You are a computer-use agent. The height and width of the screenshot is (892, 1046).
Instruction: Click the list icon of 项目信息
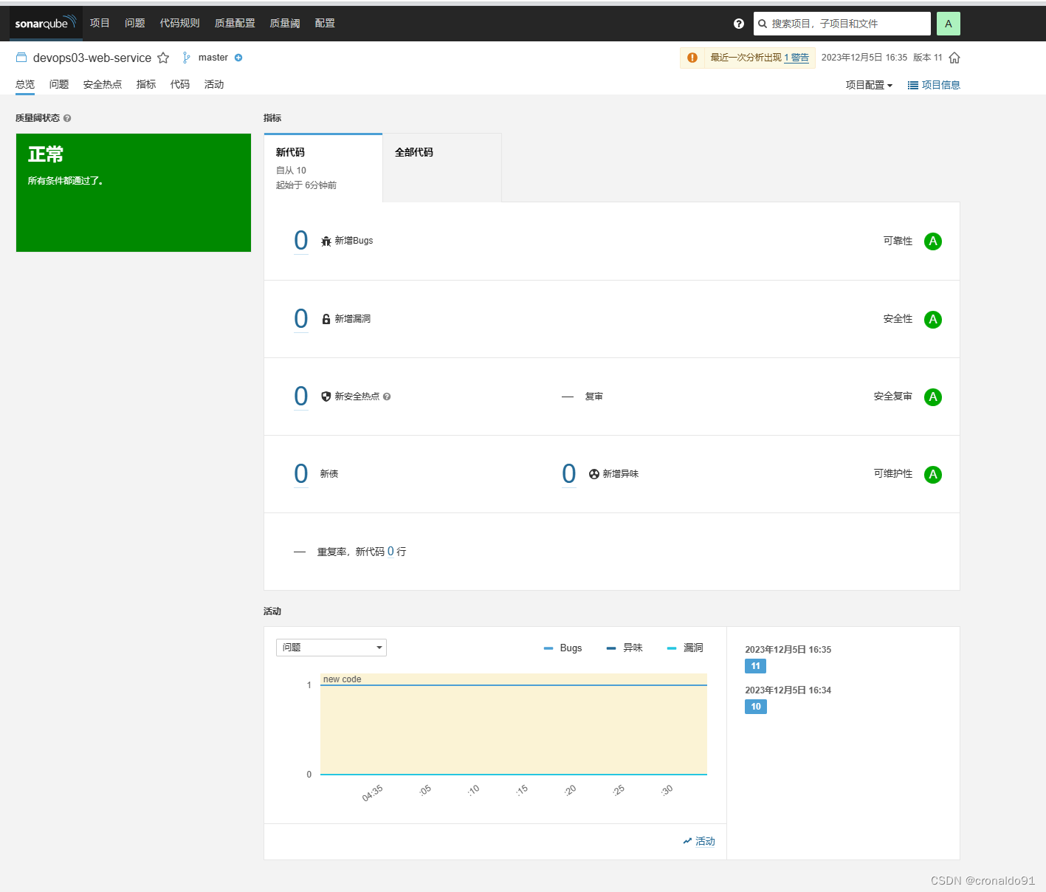(913, 85)
